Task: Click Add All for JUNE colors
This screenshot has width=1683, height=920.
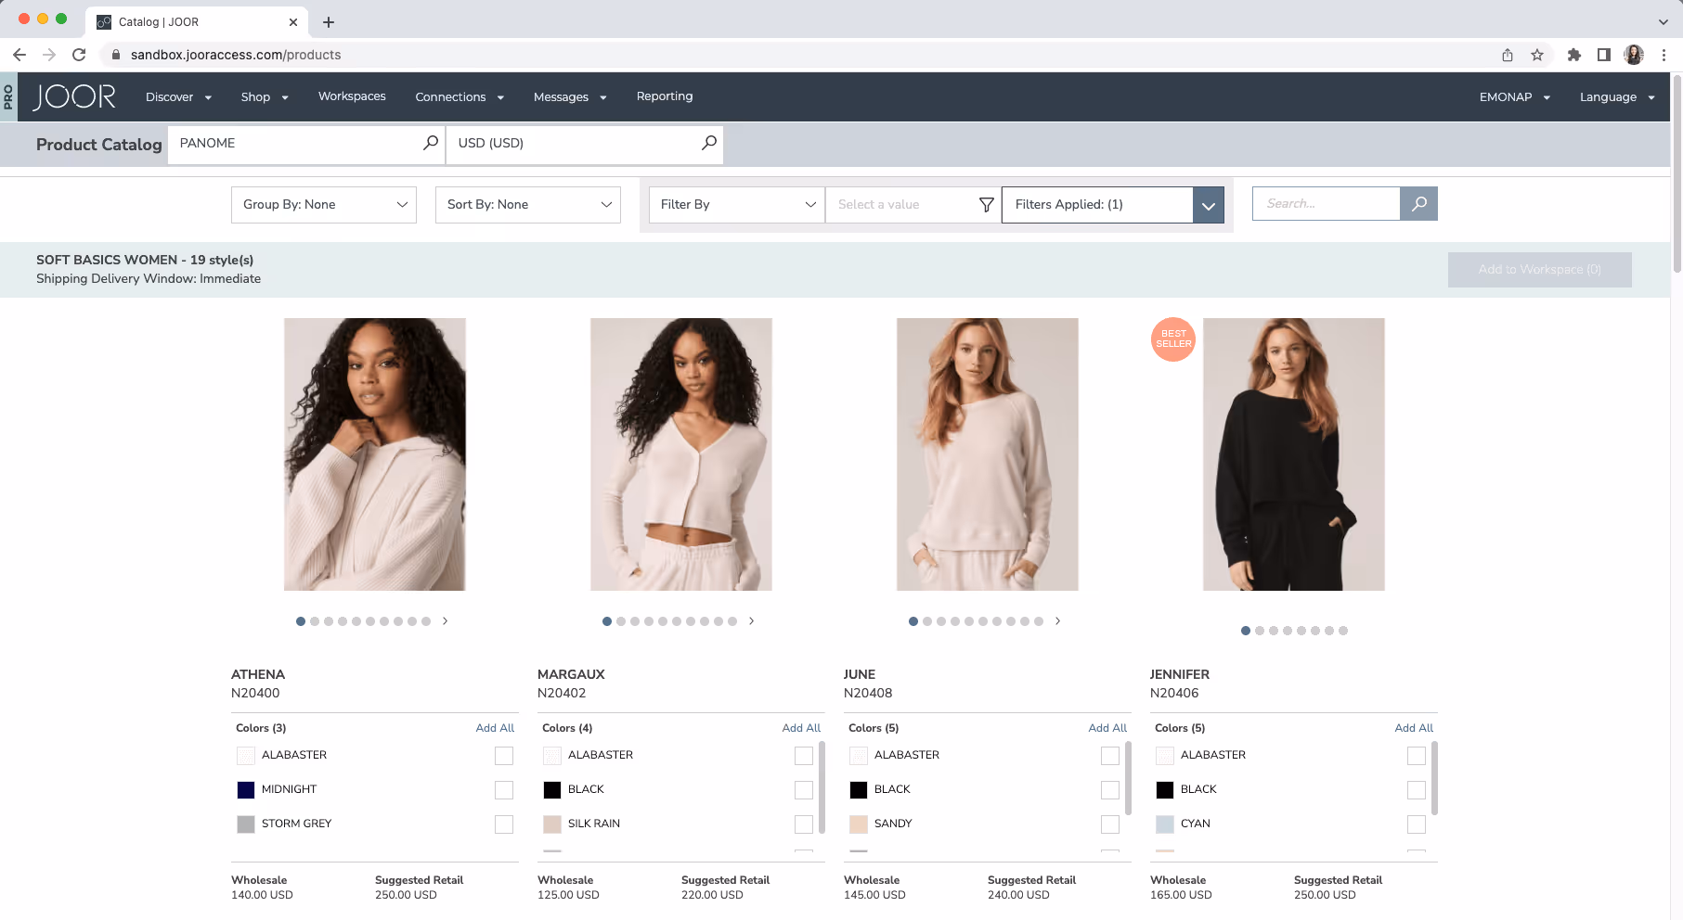Action: click(1107, 728)
